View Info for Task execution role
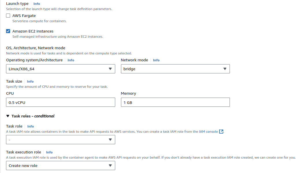The width and height of the screenshot is (298, 173). tap(49, 152)
